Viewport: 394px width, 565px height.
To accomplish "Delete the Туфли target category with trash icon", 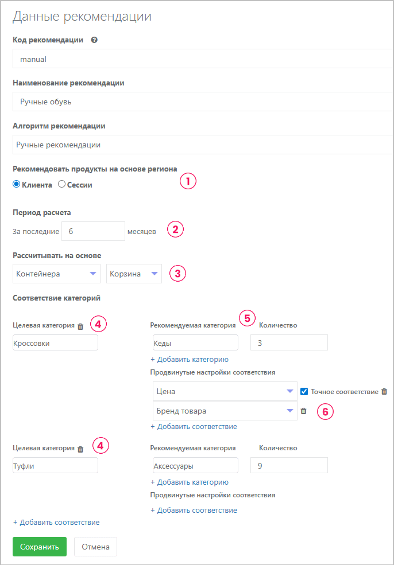I will click(80, 449).
